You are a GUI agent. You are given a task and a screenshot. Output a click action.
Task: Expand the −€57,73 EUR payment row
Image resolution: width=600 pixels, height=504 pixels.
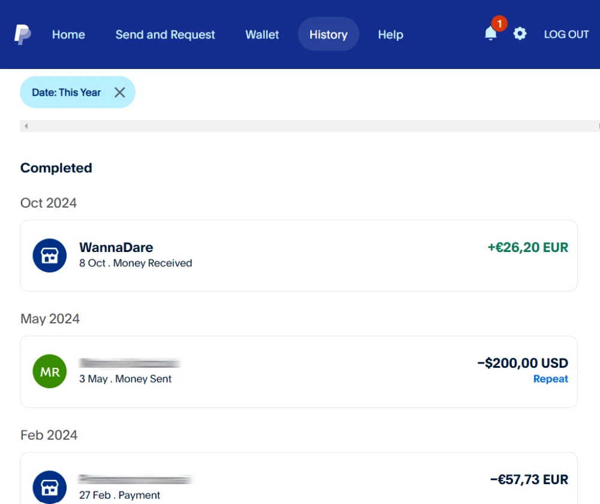point(300,483)
